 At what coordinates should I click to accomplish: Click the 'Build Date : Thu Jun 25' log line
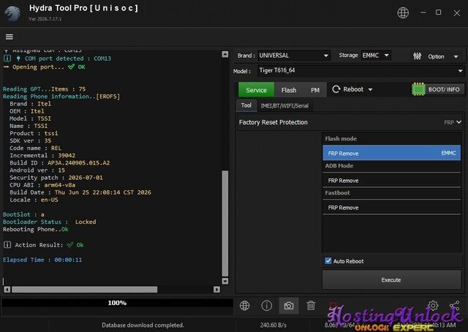80,192
